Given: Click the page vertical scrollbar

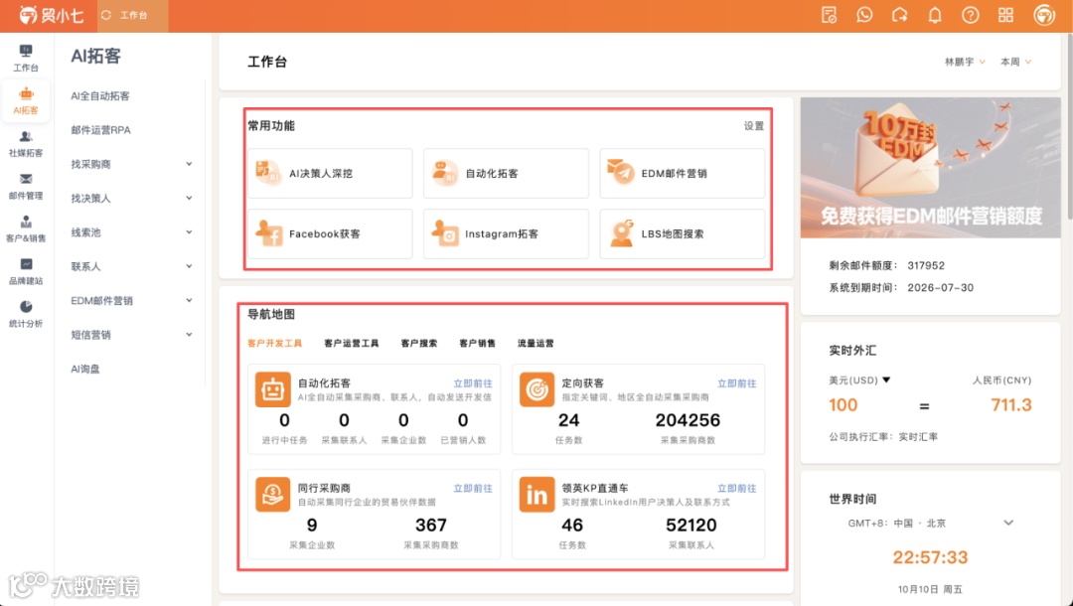Looking at the screenshot, I should (1070, 126).
